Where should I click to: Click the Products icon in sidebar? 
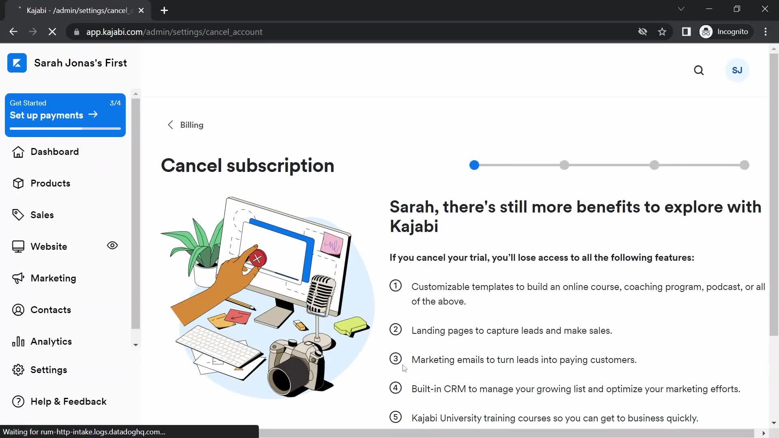coord(18,183)
